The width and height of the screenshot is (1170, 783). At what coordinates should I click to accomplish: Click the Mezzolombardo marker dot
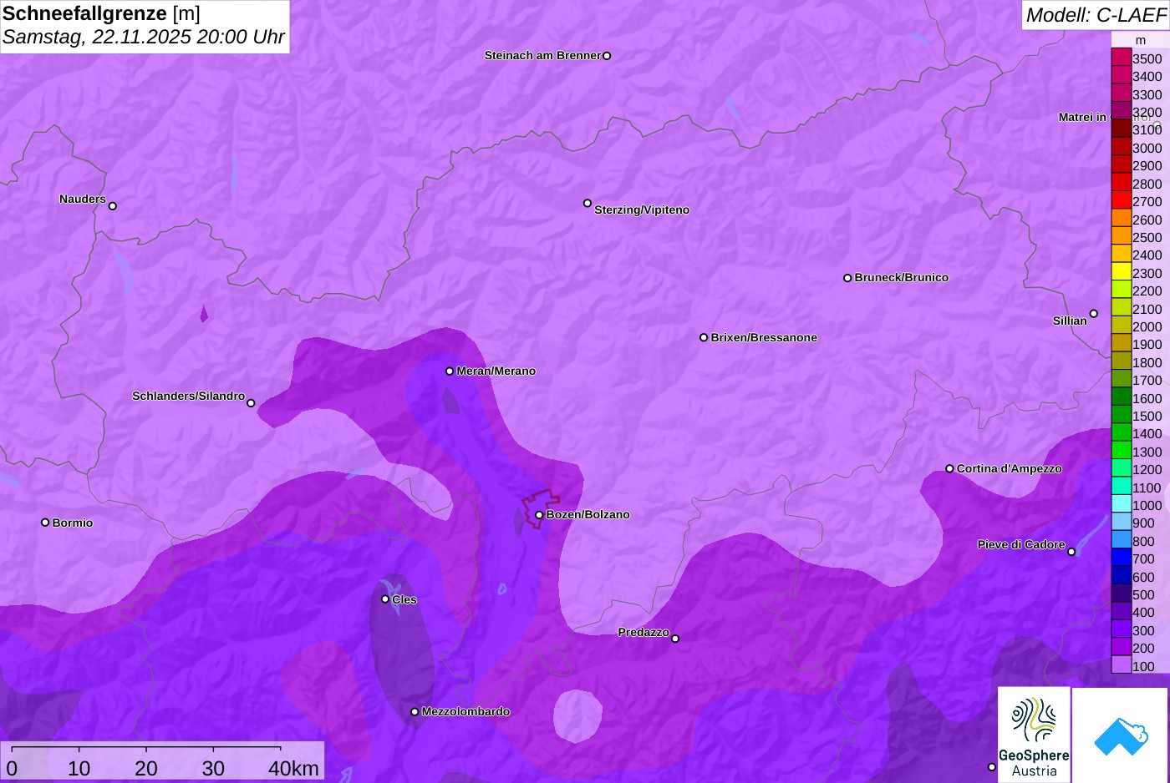[415, 712]
